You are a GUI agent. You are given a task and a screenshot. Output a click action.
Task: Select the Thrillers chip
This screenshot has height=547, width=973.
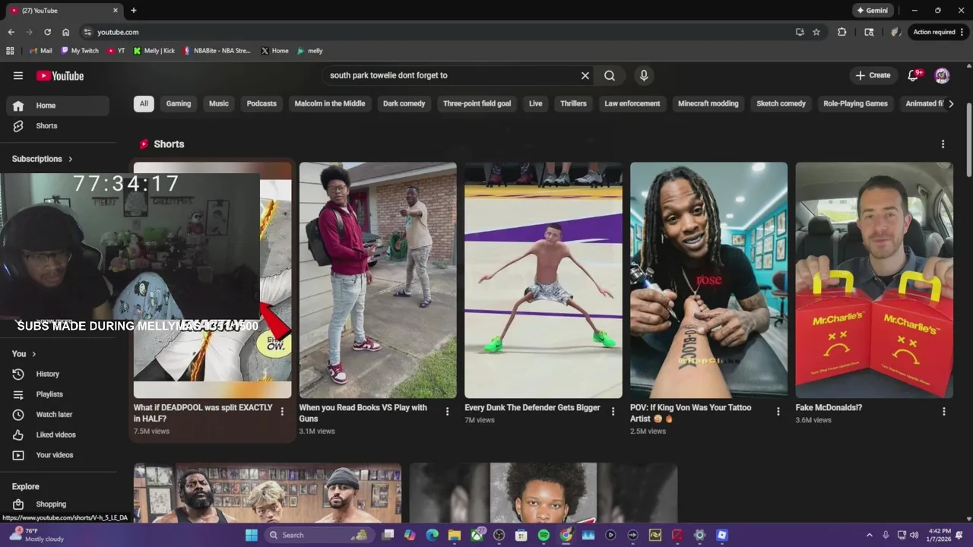[574, 103]
